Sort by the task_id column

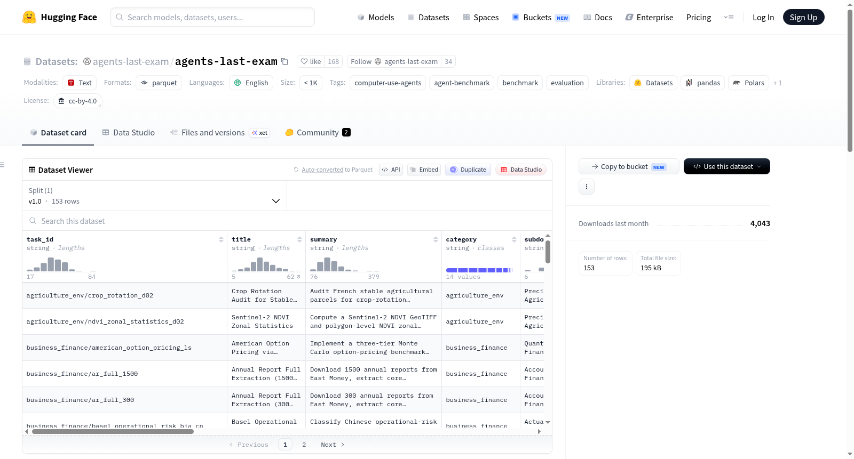click(x=221, y=239)
